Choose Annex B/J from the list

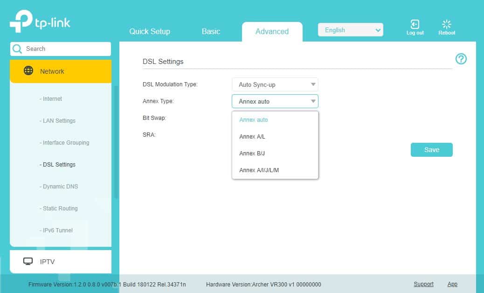click(x=252, y=153)
